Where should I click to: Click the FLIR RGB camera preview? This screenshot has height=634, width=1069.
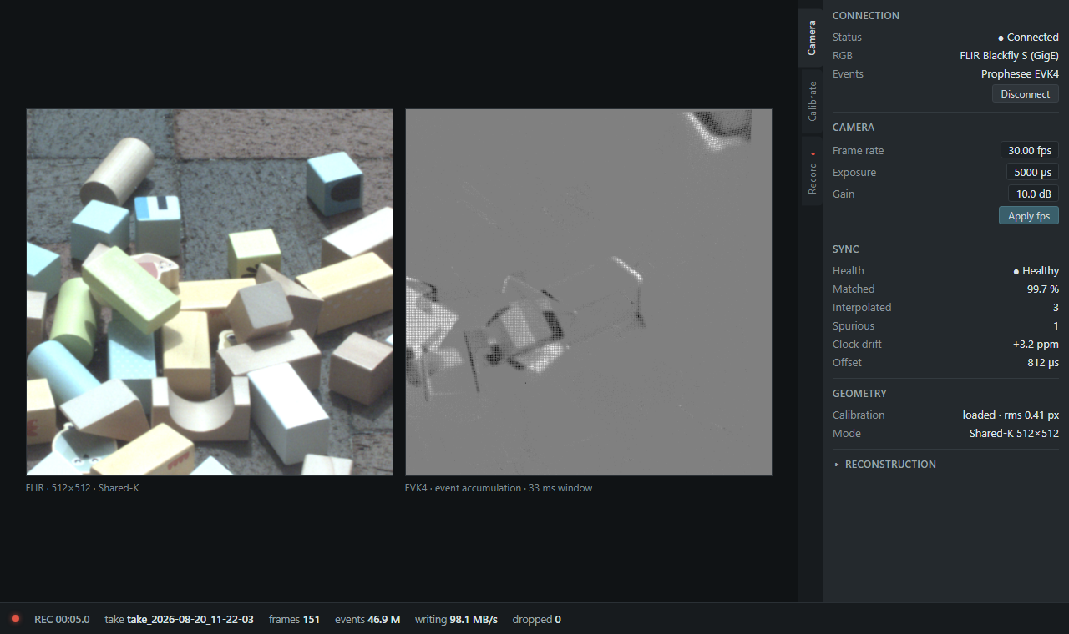[210, 292]
